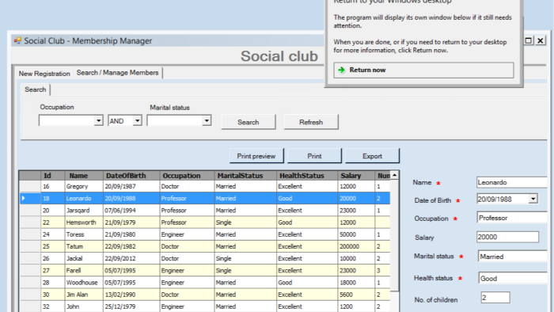
Task: Select the Jackal name cell
Action: 84,258
